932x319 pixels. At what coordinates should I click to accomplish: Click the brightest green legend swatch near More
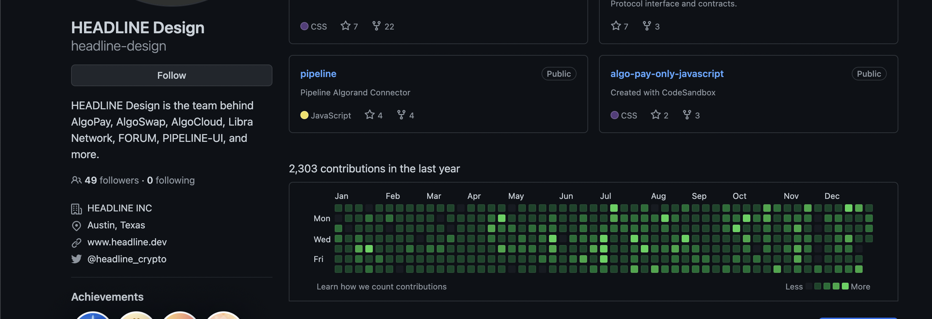click(x=845, y=286)
